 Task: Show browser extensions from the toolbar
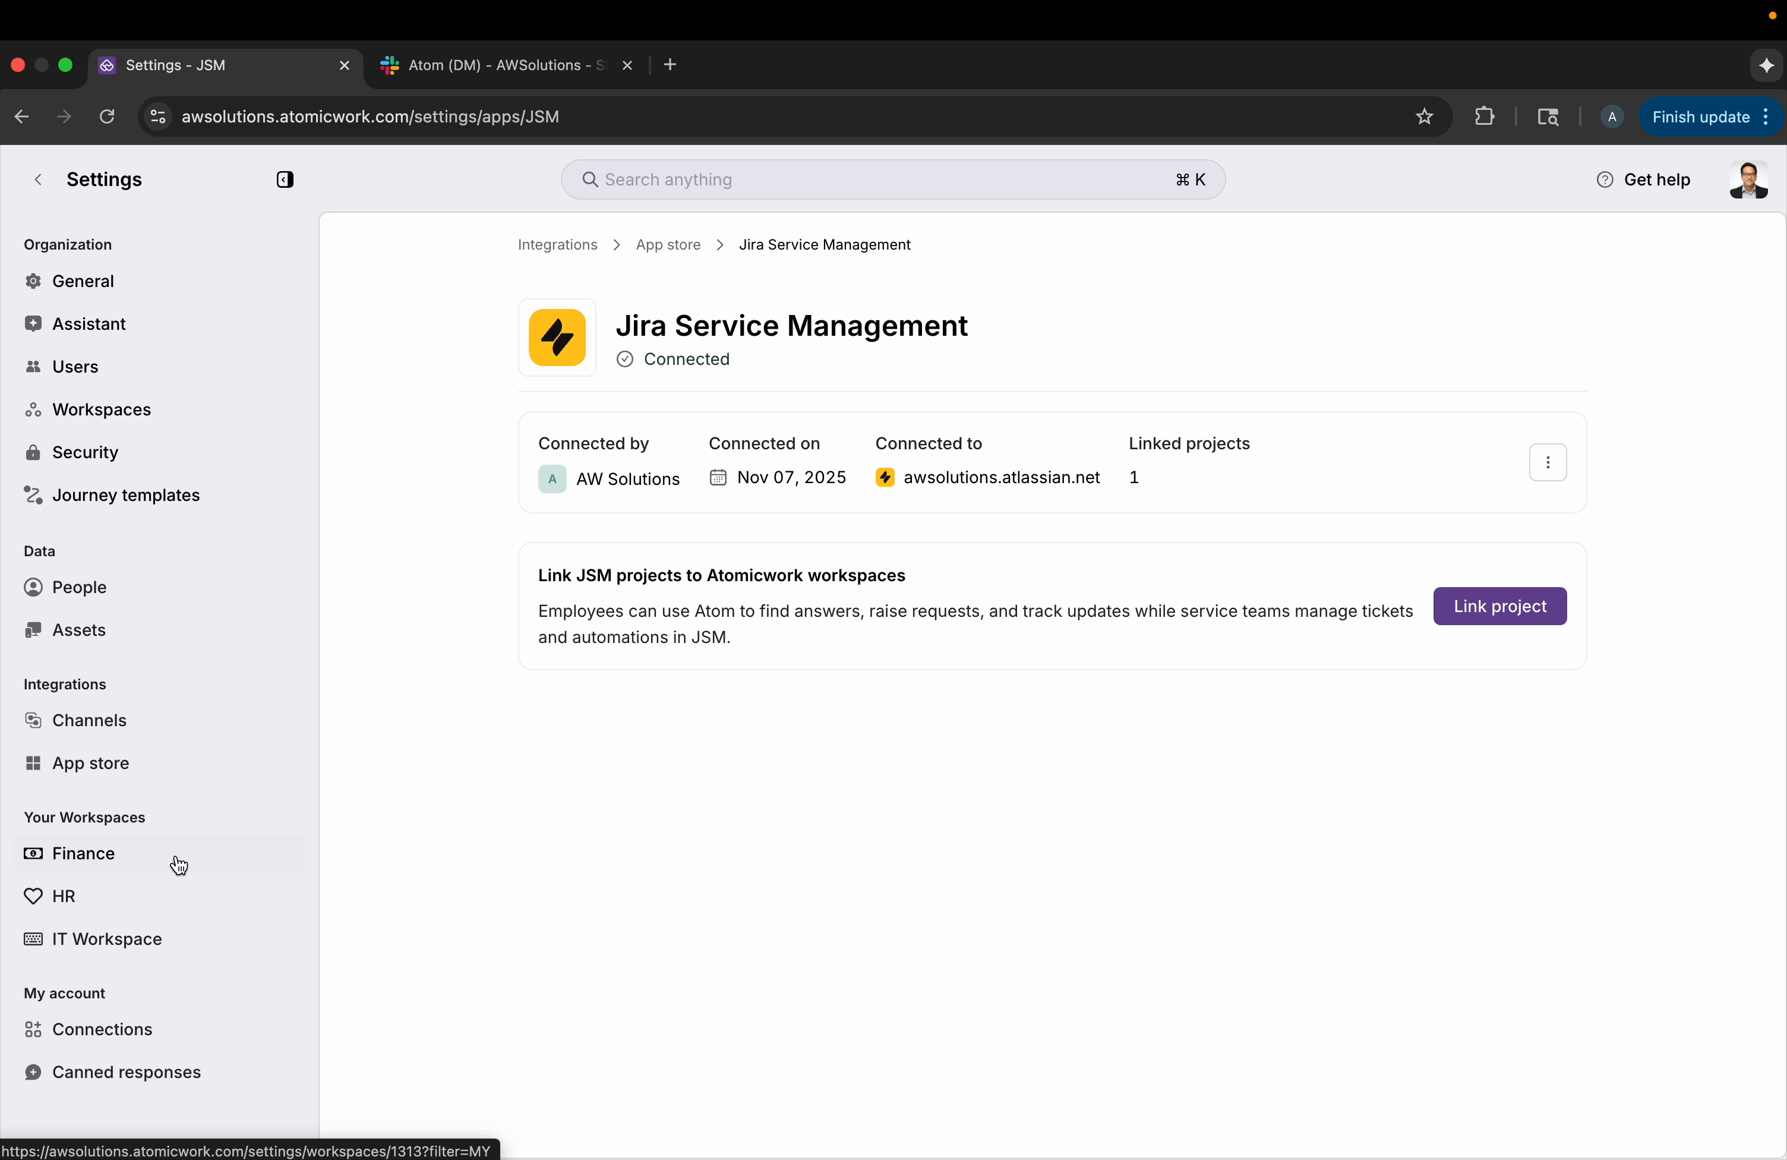1485,116
